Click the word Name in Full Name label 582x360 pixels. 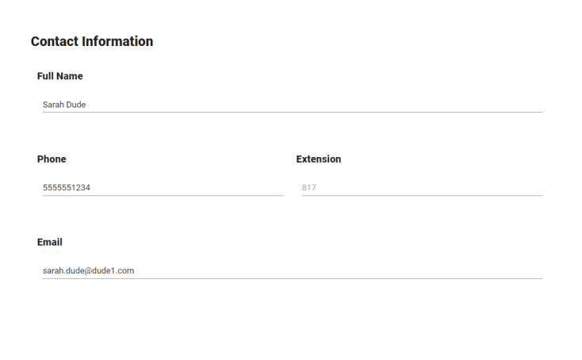pos(70,76)
